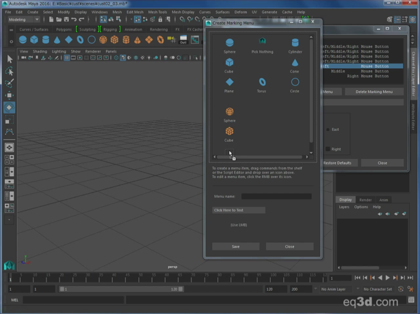Click the Pick Nothing marking menu item

(x=261, y=44)
